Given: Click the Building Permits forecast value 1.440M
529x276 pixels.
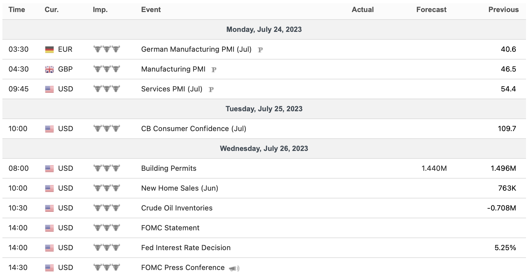Looking at the screenshot, I should point(434,168).
